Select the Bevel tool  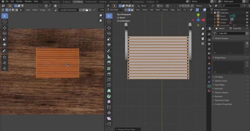point(109,74)
